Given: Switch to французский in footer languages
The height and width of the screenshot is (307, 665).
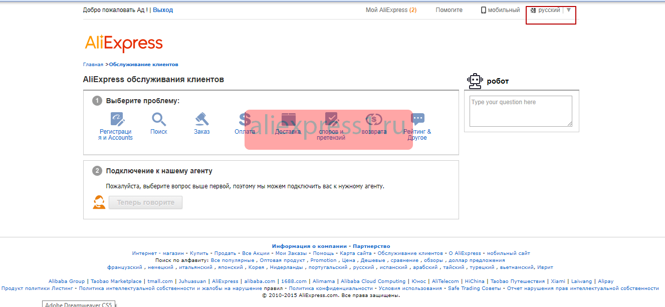Looking at the screenshot, I should 124,267.
